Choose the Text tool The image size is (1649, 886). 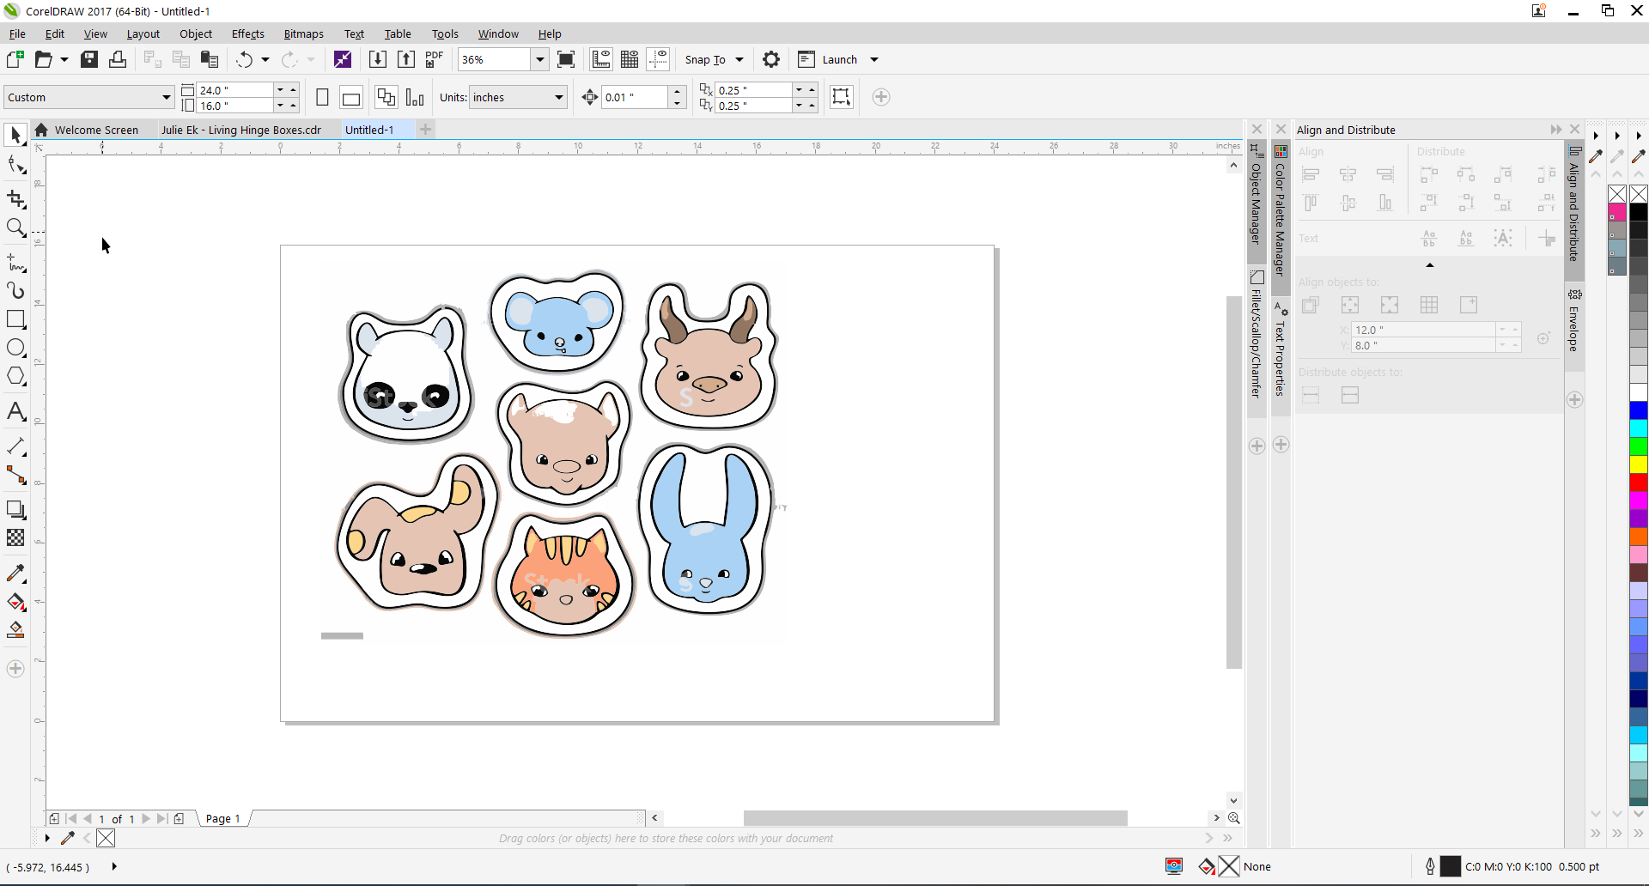pyautogui.click(x=15, y=412)
